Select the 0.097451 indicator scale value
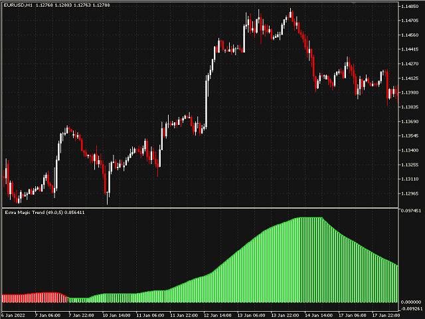Screen dimensions: 425x319 pos(410,211)
